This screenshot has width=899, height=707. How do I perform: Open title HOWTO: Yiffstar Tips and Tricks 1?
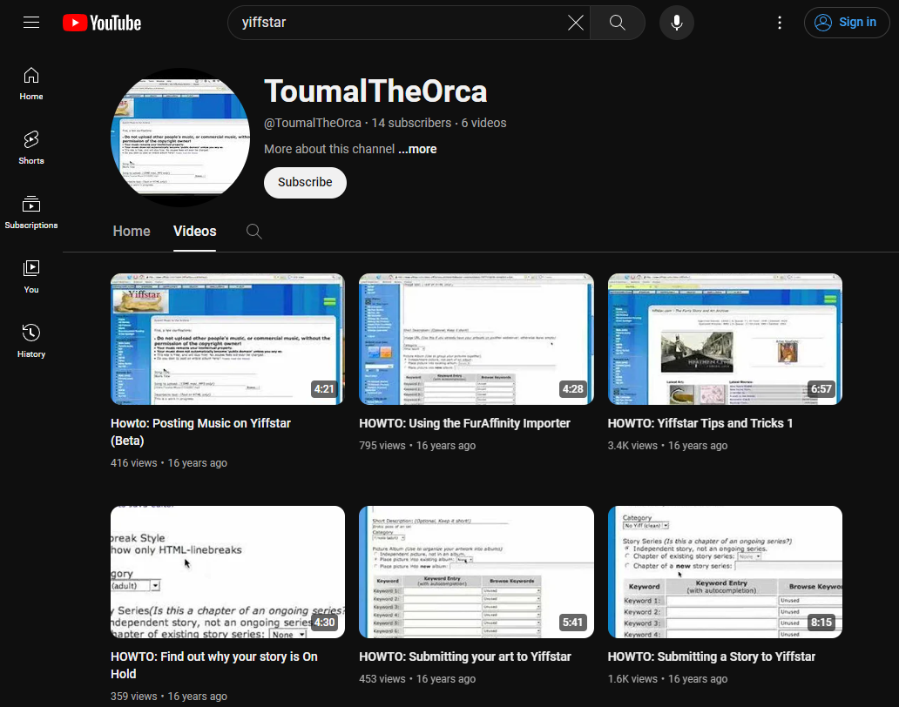coord(700,423)
